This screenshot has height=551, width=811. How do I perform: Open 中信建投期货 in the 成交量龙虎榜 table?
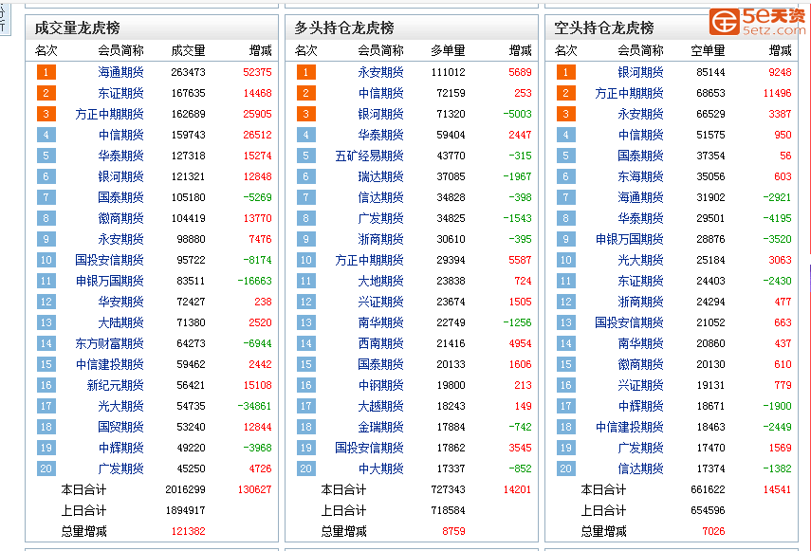(109, 364)
